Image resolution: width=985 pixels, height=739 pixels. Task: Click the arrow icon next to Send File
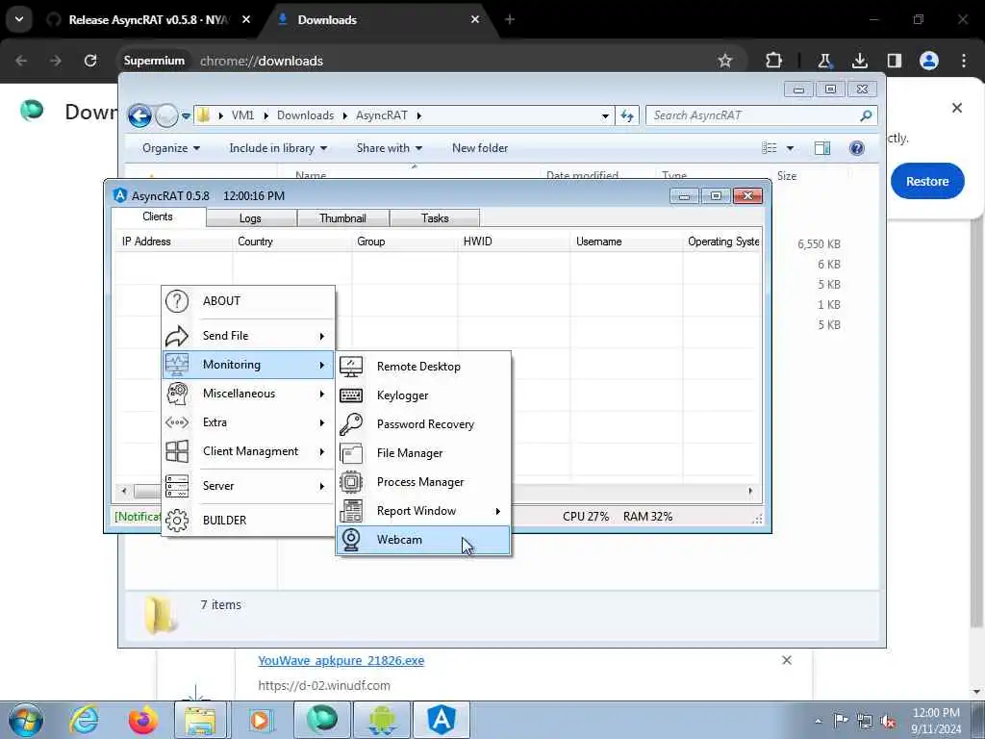point(177,336)
